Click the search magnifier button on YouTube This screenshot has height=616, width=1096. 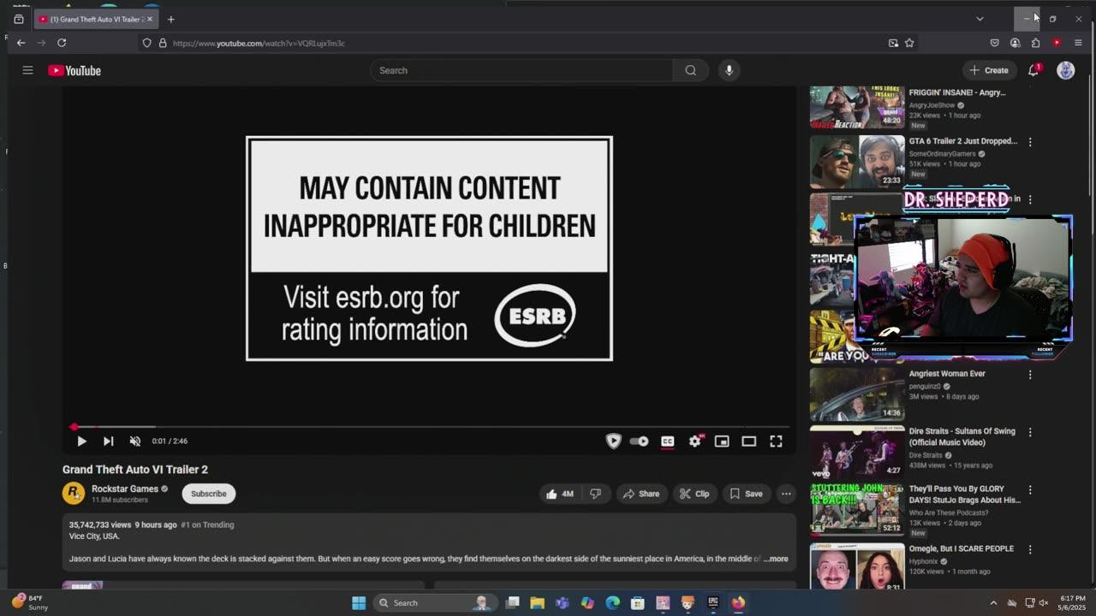click(690, 70)
